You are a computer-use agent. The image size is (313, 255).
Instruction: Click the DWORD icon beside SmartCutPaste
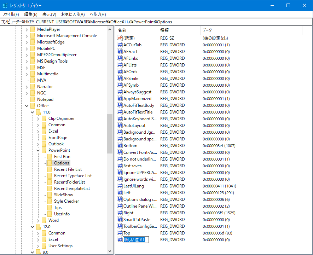120,220
